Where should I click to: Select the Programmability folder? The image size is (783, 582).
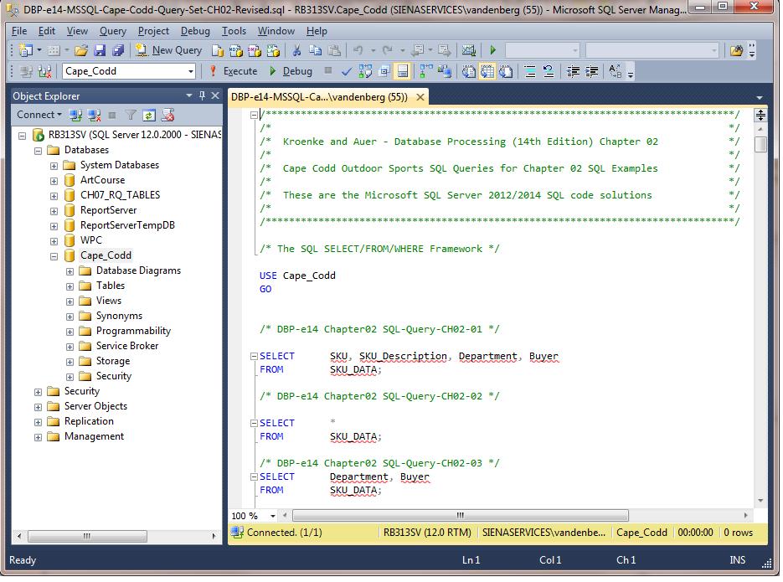pos(133,332)
